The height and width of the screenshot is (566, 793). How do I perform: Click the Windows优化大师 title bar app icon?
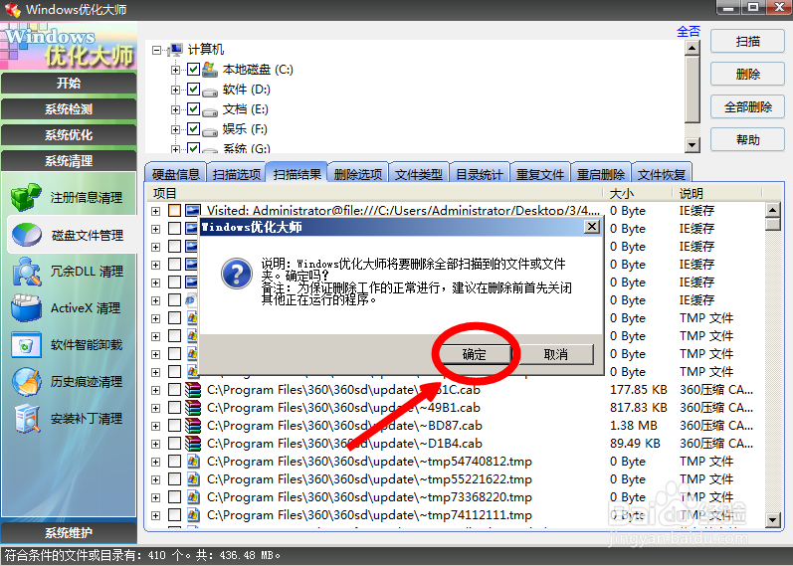(12, 10)
